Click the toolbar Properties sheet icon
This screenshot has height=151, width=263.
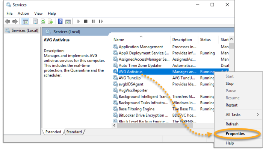[35, 21]
